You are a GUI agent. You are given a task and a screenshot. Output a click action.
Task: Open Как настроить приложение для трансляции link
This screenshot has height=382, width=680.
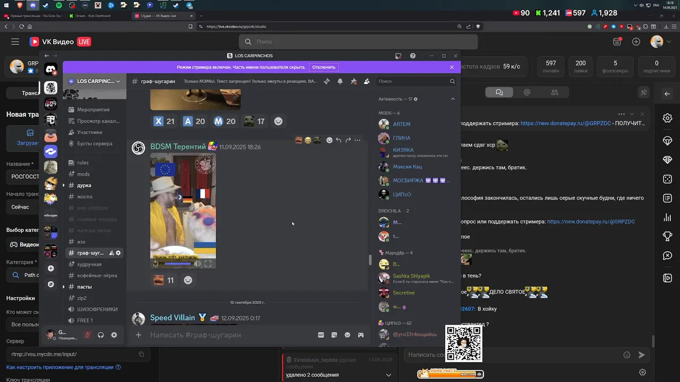[x=63, y=367]
